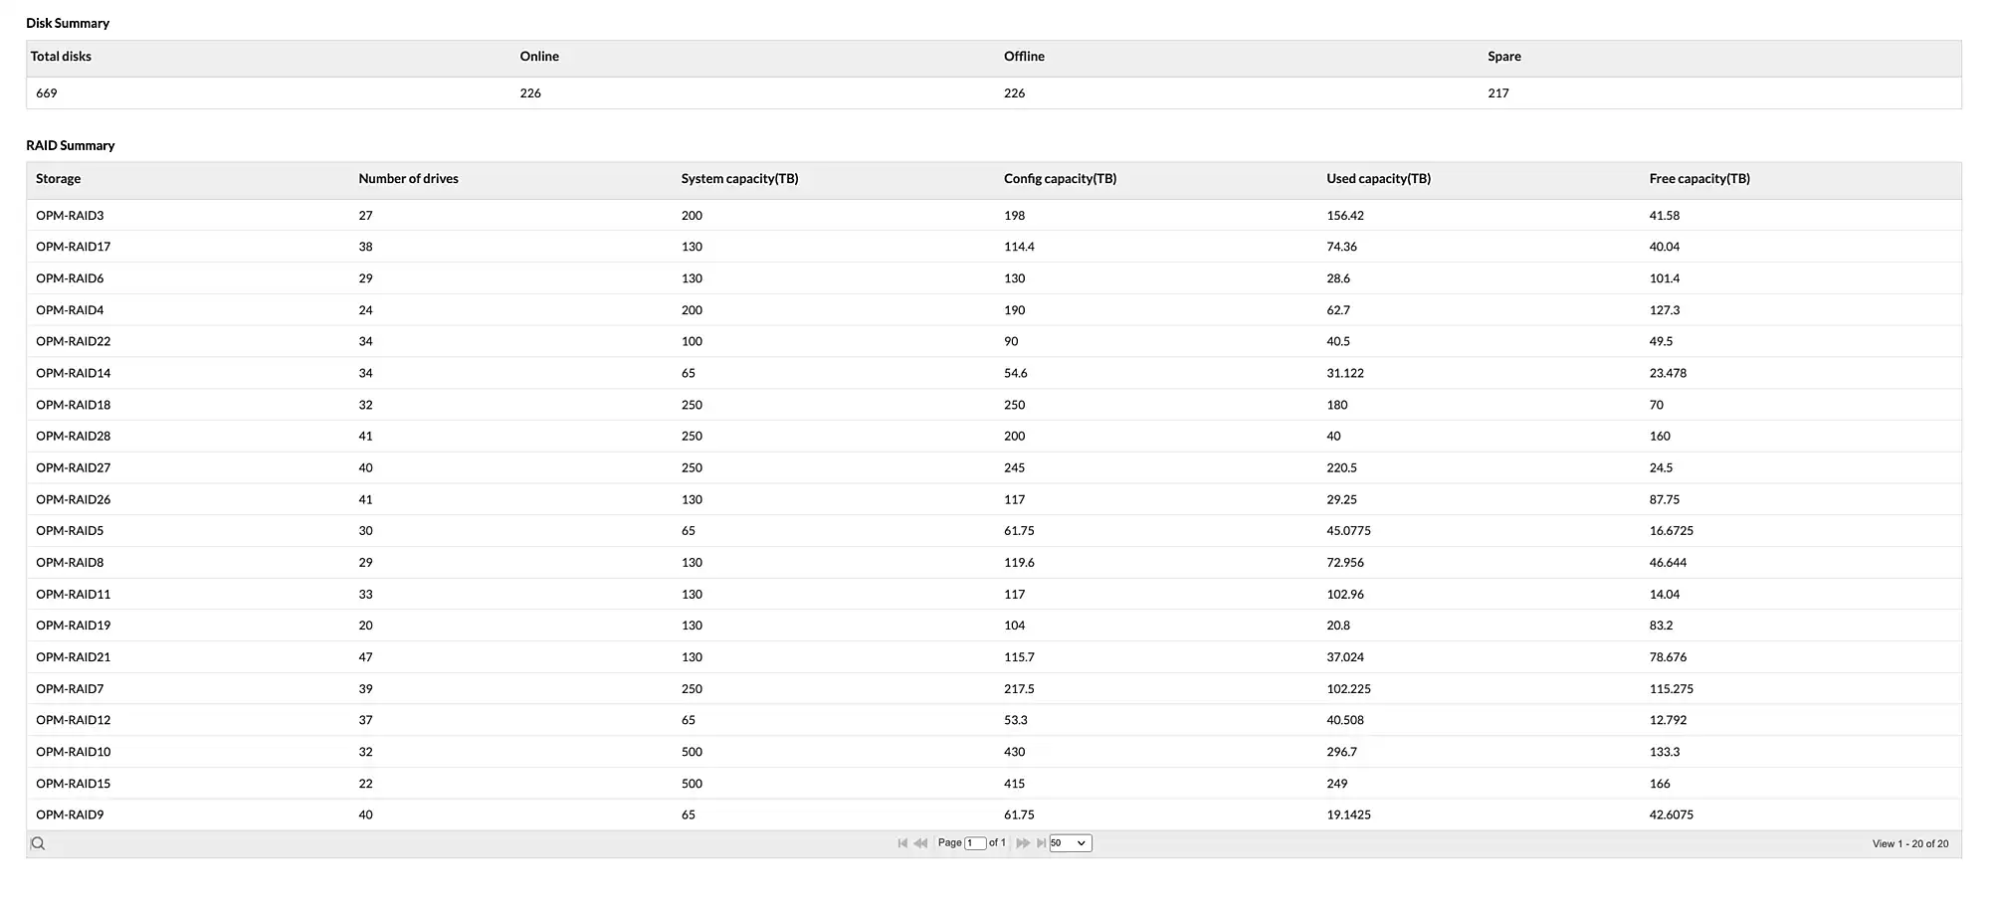Click the Spare disks count 217
The image size is (1990, 904).
pos(1497,93)
